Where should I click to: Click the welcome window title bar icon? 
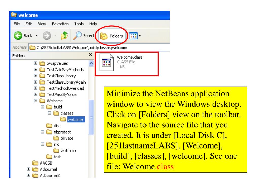pos(14,15)
